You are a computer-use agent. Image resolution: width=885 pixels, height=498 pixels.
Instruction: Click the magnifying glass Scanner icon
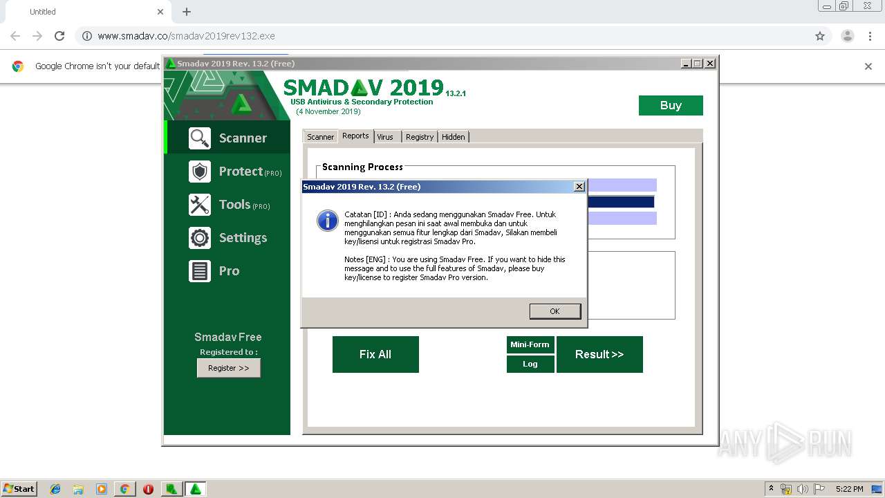[x=200, y=138]
